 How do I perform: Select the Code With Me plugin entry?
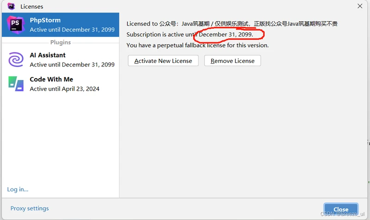tap(61, 84)
